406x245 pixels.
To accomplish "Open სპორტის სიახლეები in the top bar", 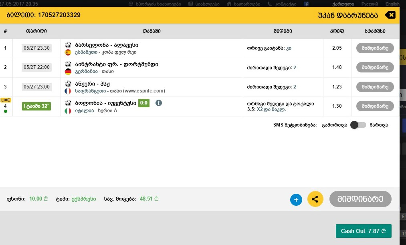I will click(155, 4).
